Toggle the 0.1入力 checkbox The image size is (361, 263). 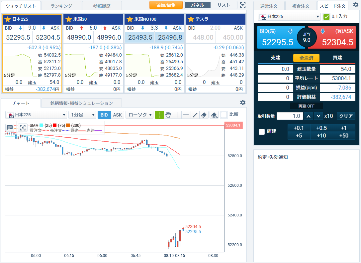326,17
